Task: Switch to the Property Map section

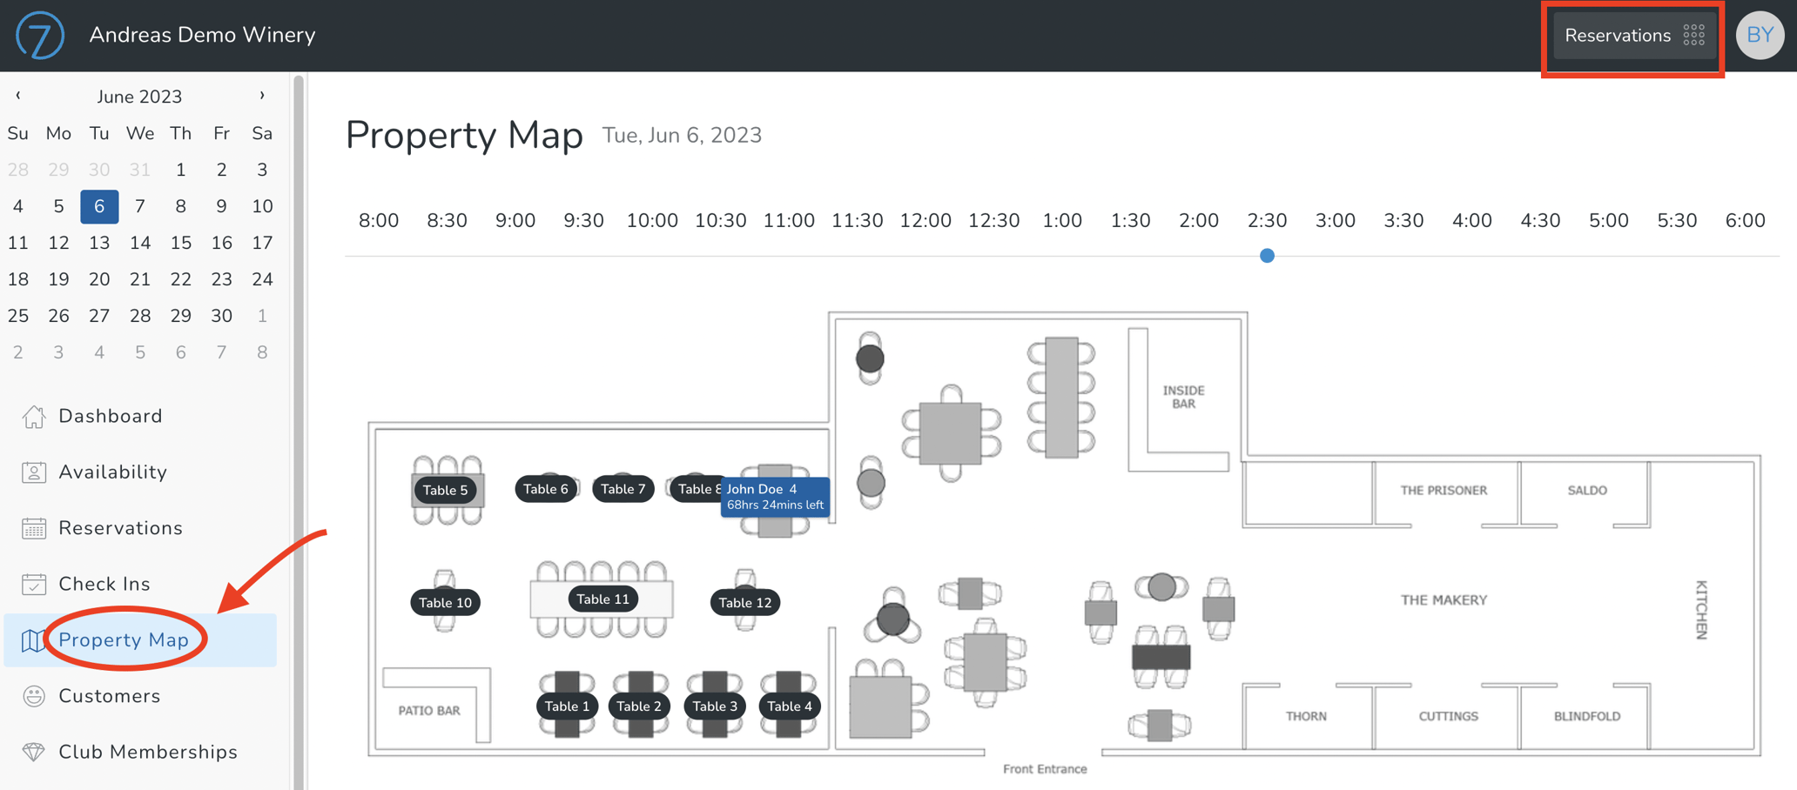Action: pos(124,640)
